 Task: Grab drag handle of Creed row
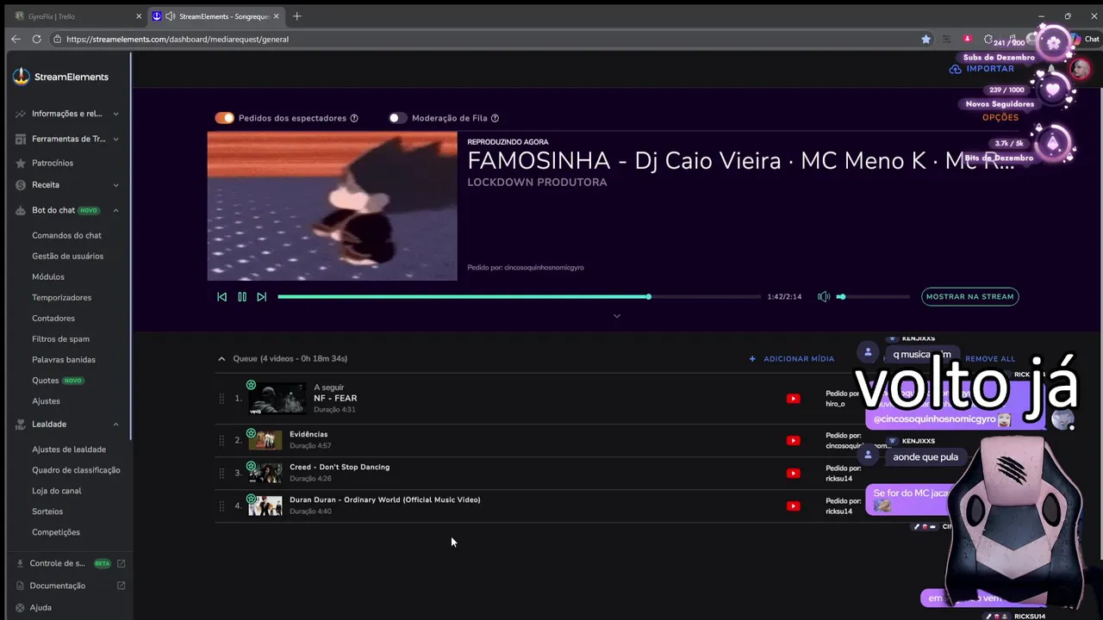(221, 474)
